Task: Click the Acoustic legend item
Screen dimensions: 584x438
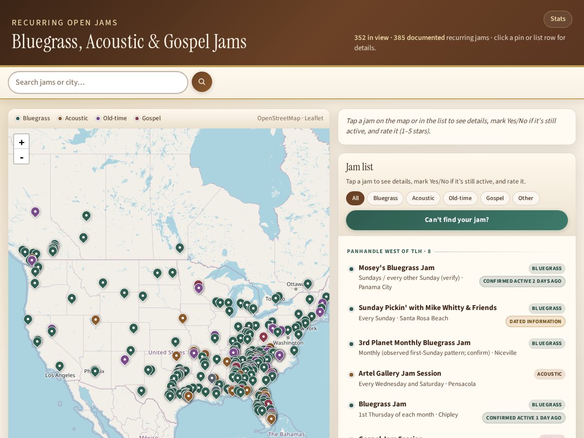Action: click(x=73, y=118)
